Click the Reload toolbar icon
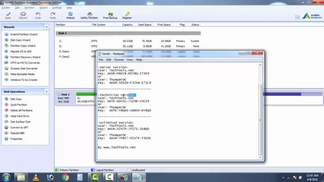The width and height of the screenshot is (324, 182). pyautogui.click(x=70, y=16)
